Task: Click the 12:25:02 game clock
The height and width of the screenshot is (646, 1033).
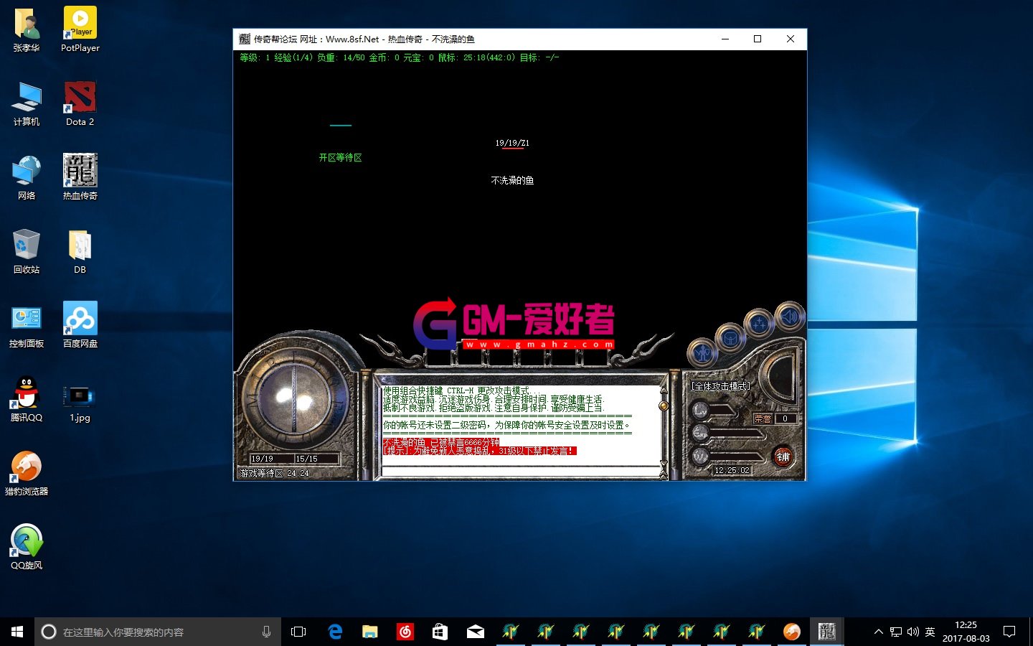Action: point(732,471)
